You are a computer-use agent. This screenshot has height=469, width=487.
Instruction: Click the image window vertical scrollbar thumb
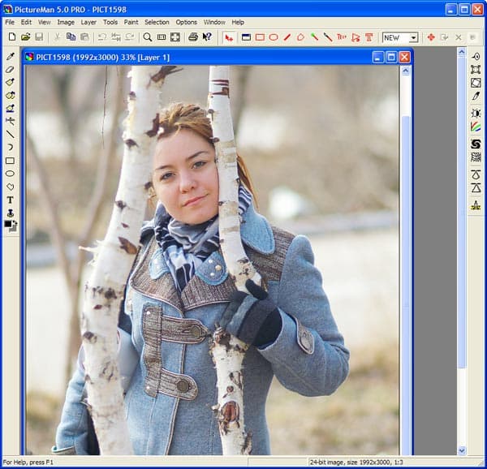click(x=406, y=286)
